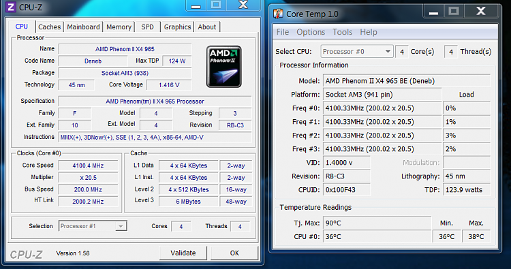
Task: Click the Package value Socket AM3 (938)
Action: pos(125,74)
